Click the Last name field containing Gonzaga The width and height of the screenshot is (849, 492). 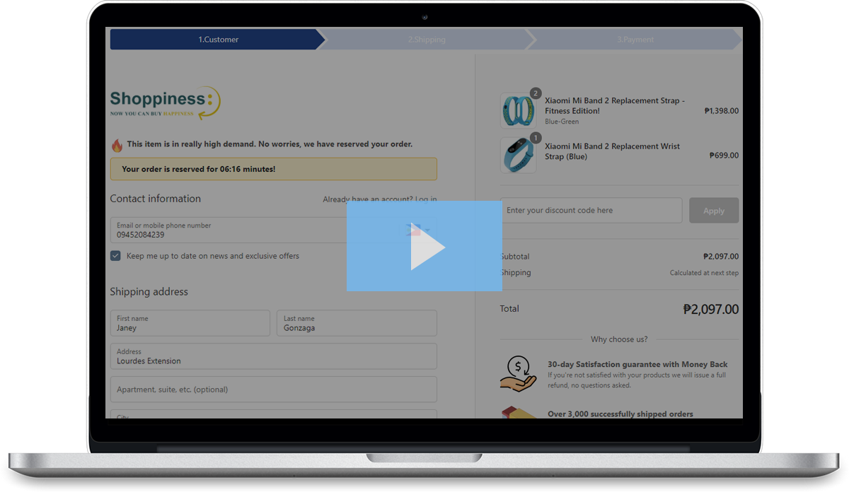[x=356, y=323]
